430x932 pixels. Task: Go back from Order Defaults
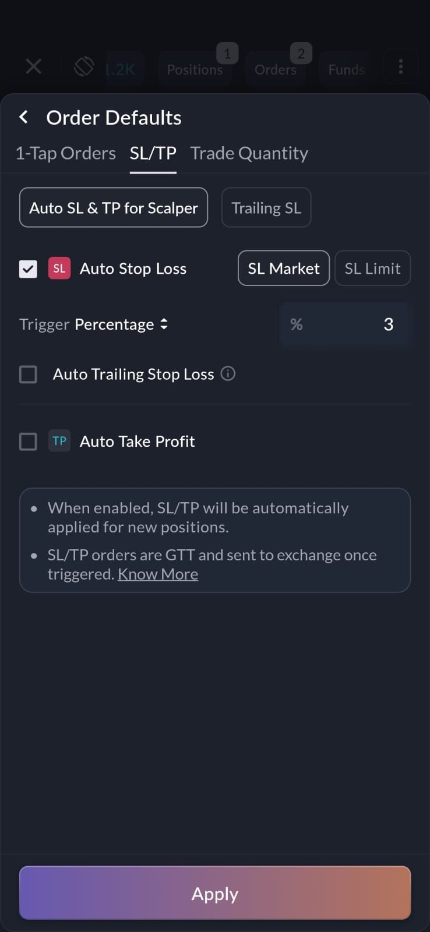(x=24, y=117)
